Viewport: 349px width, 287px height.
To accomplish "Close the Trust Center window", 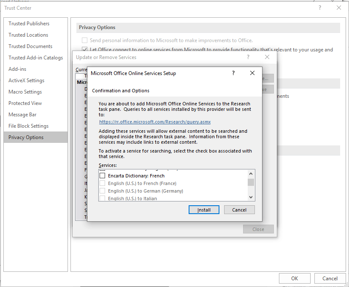I will [x=339, y=8].
